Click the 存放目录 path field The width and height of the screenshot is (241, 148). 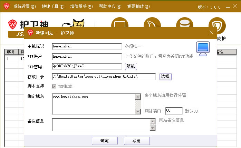coord(104,77)
